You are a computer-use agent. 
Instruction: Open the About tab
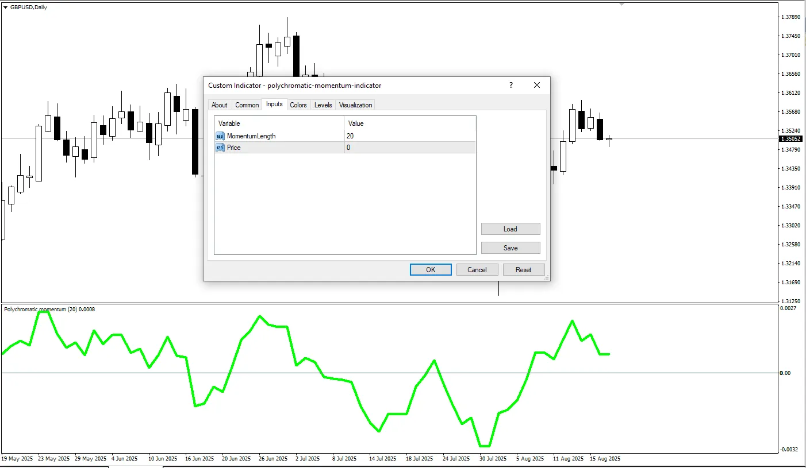[219, 105]
